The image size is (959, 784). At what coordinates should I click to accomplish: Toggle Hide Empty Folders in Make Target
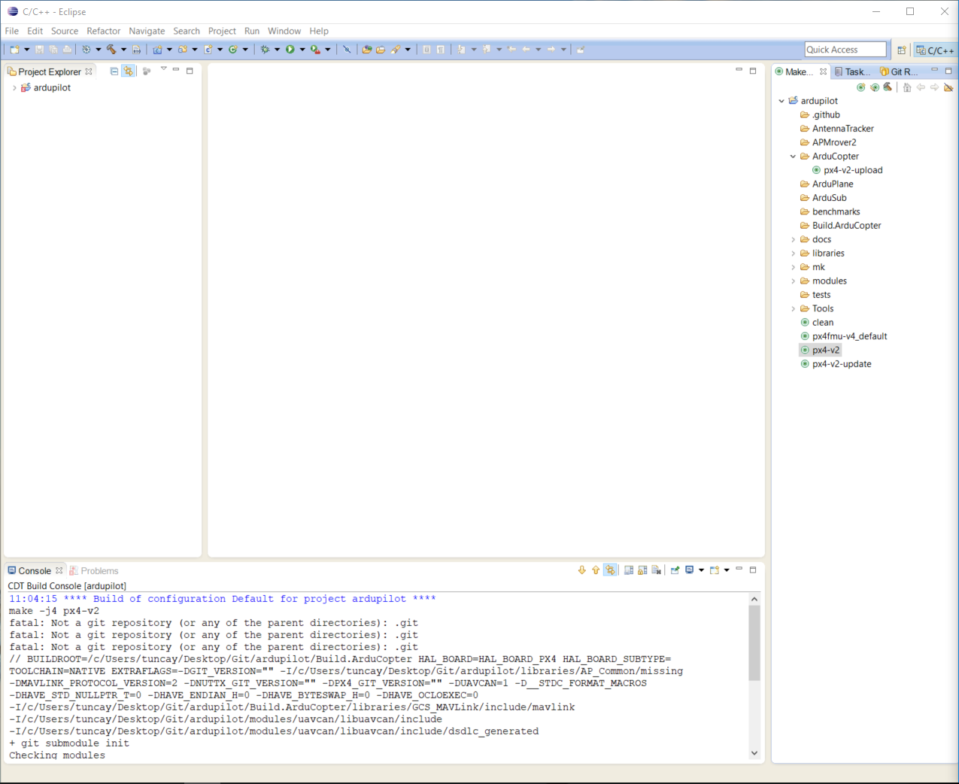pos(948,87)
